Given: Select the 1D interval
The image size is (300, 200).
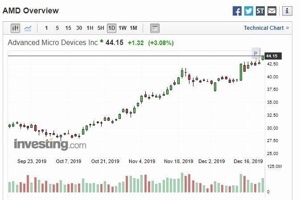Looking at the screenshot, I should 111,29.
